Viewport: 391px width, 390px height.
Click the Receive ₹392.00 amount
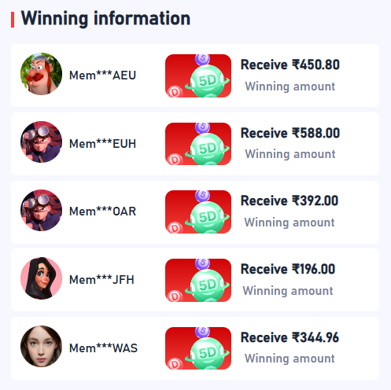tap(290, 201)
